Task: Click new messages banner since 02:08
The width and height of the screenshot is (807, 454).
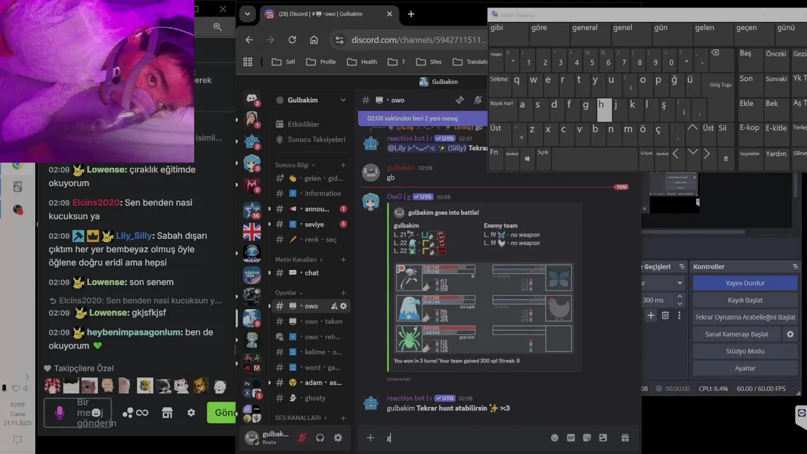Action: (422, 118)
